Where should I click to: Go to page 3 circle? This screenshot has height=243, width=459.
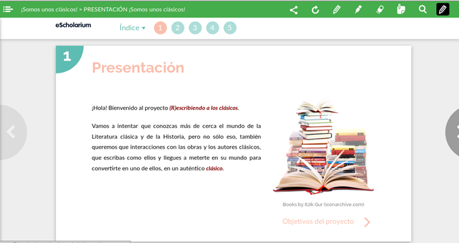[195, 28]
